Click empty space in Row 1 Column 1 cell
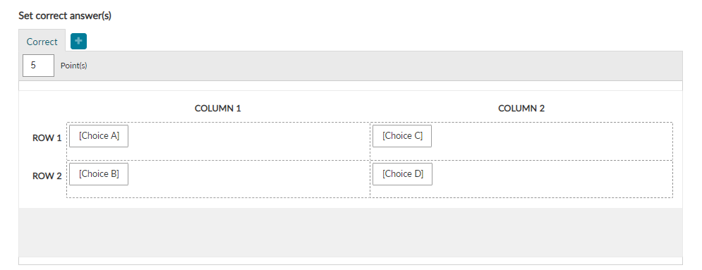 pos(248,141)
